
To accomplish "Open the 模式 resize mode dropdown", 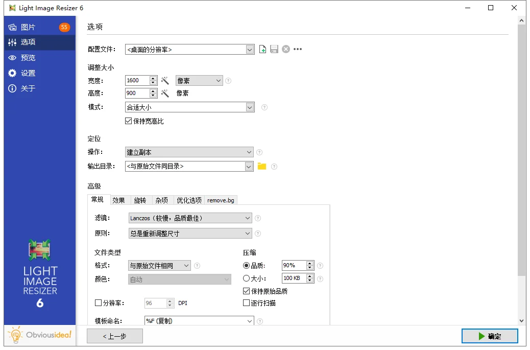I will 250,107.
